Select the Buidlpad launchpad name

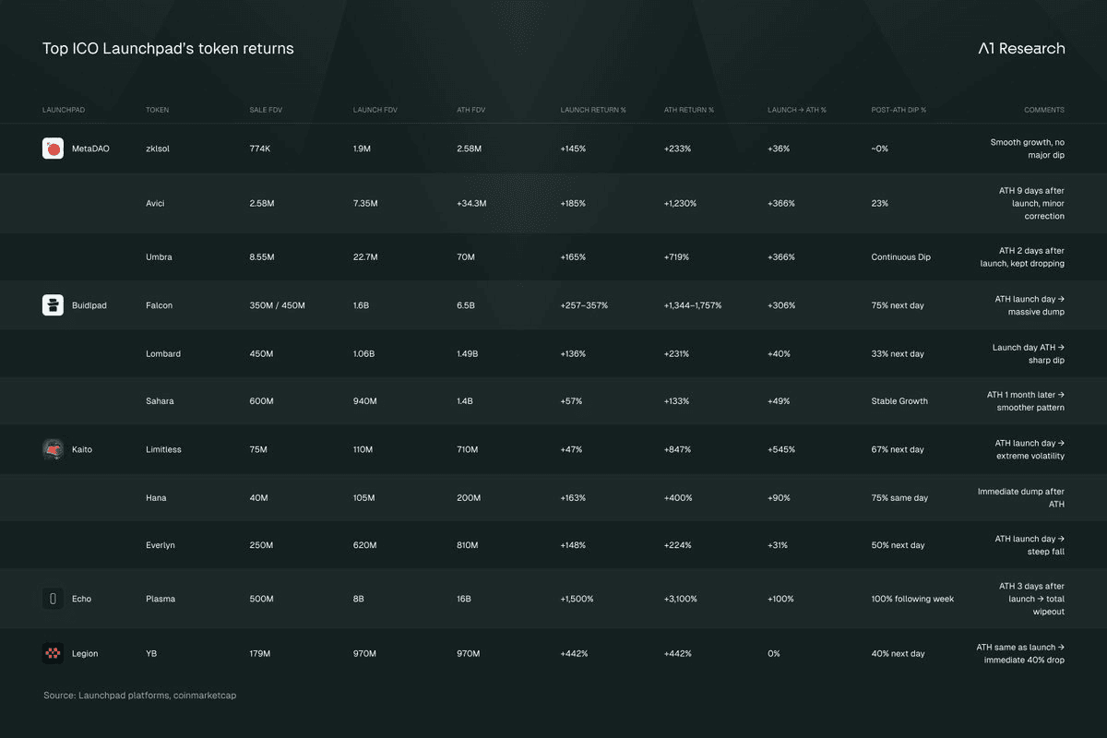click(x=89, y=305)
